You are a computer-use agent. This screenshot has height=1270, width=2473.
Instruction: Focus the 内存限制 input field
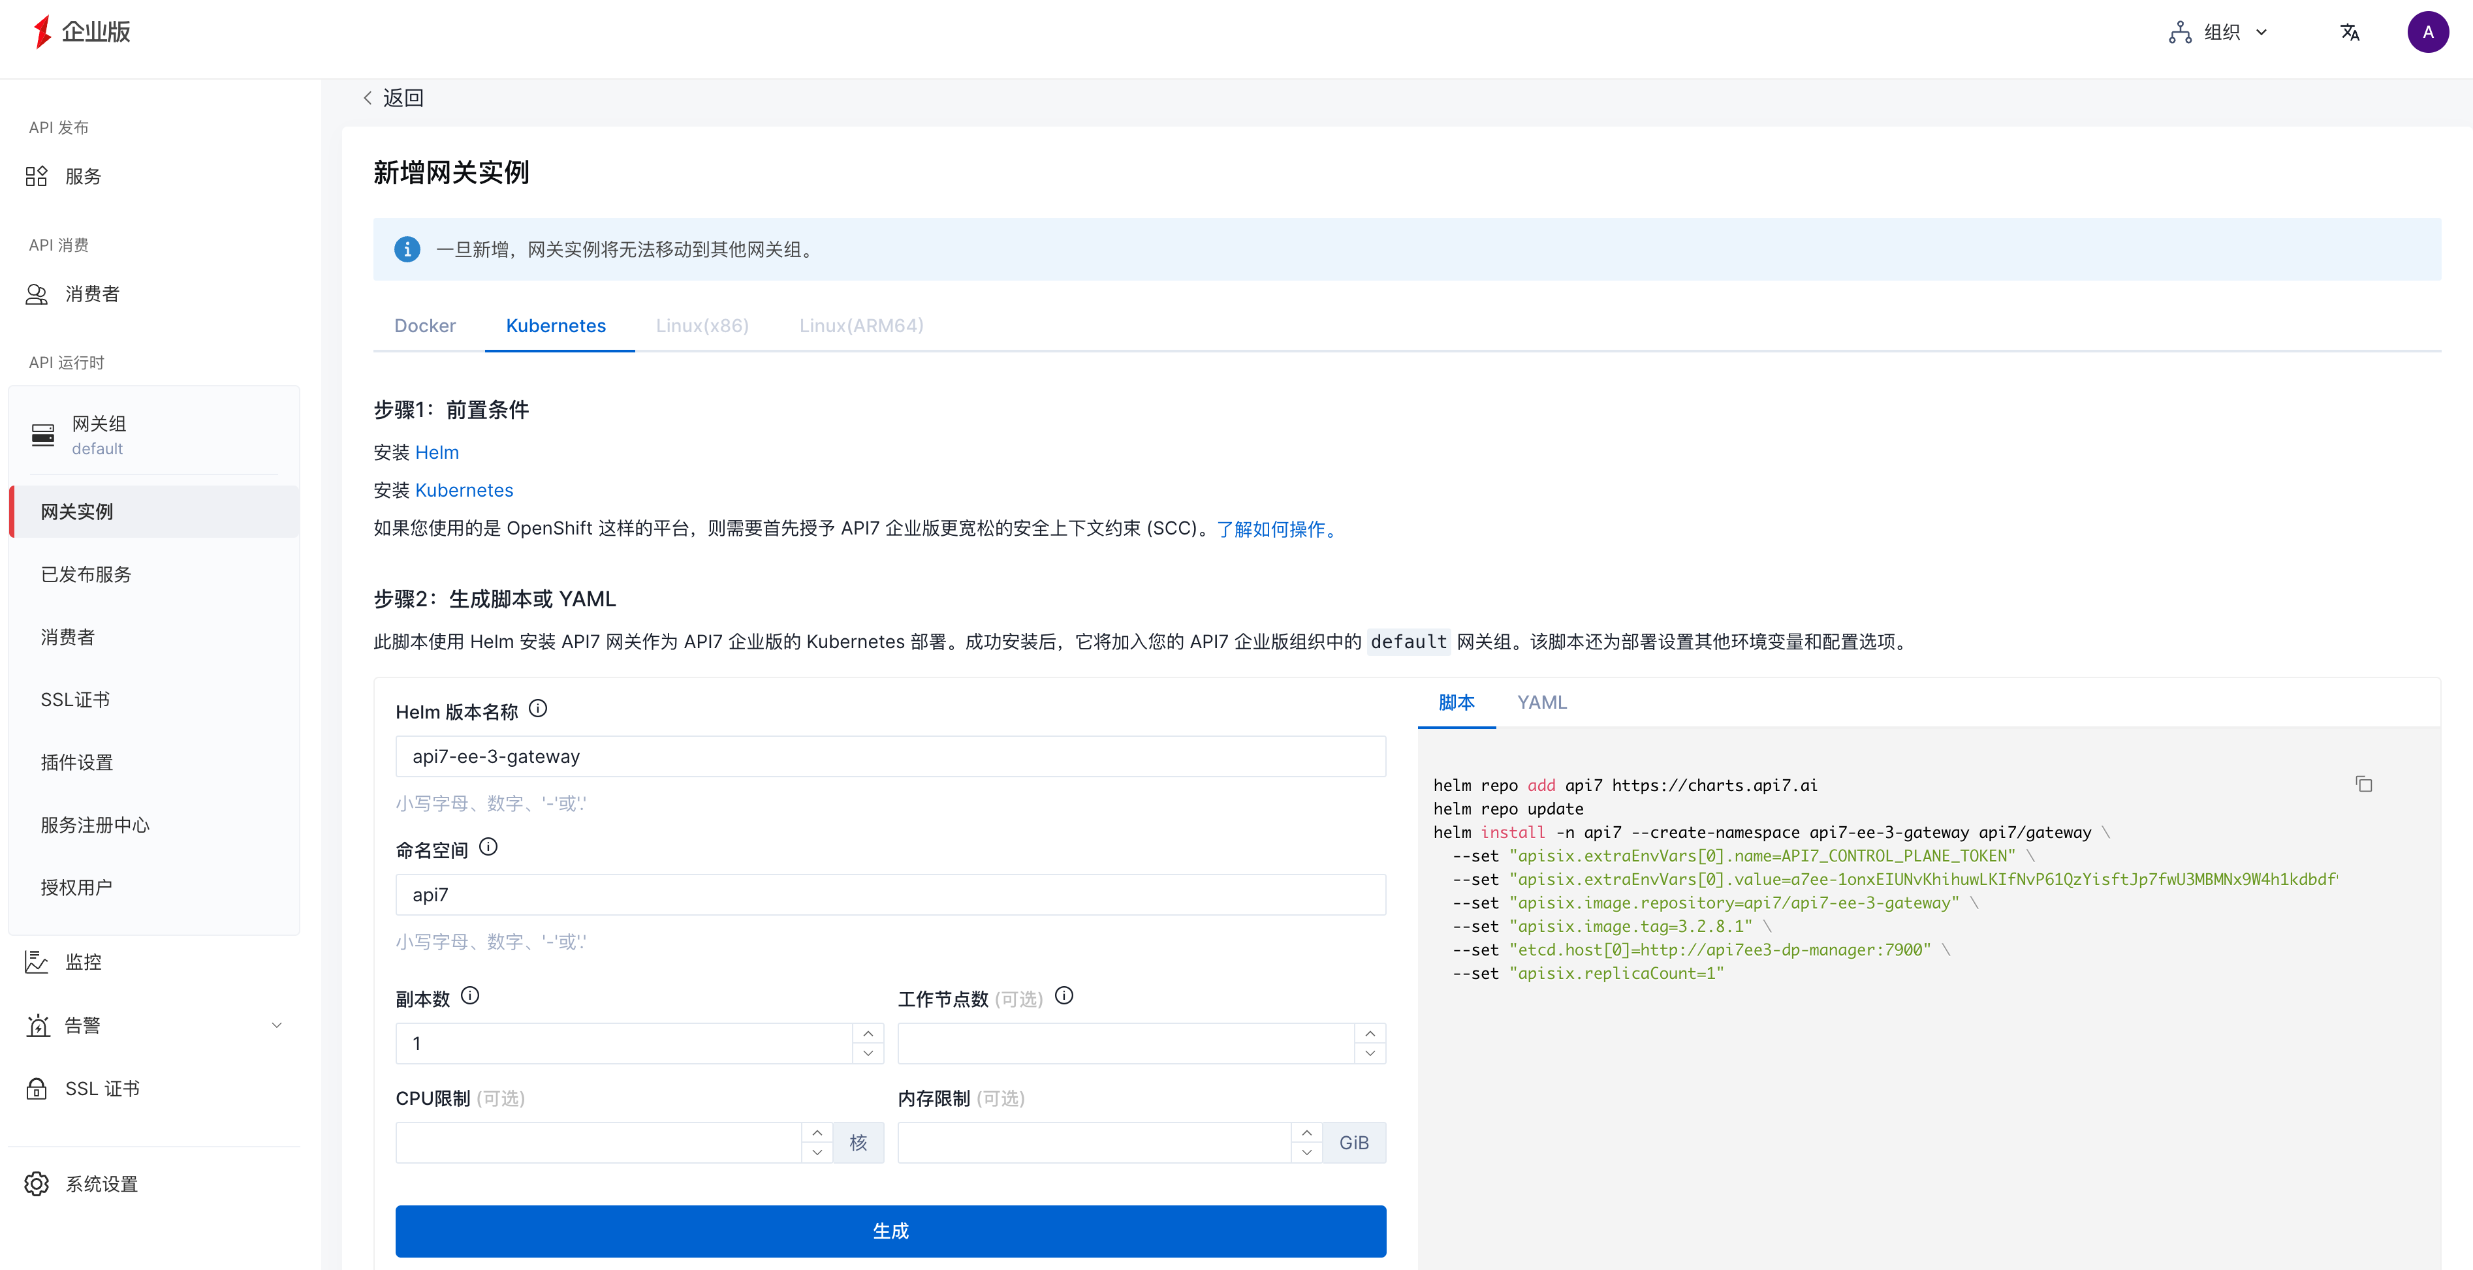1094,1143
